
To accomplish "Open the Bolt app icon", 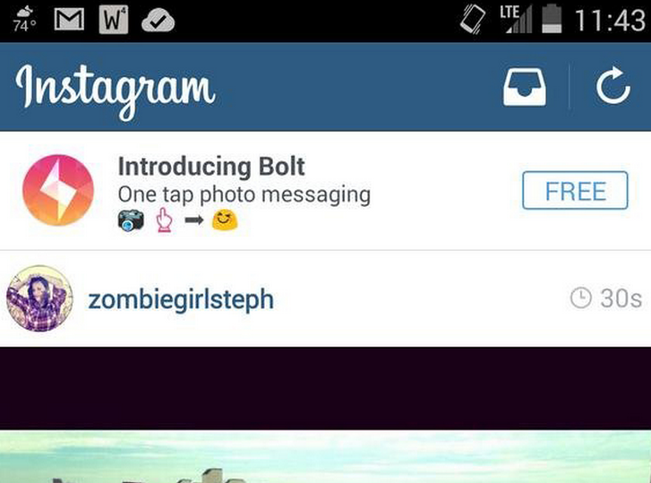I will tap(58, 190).
